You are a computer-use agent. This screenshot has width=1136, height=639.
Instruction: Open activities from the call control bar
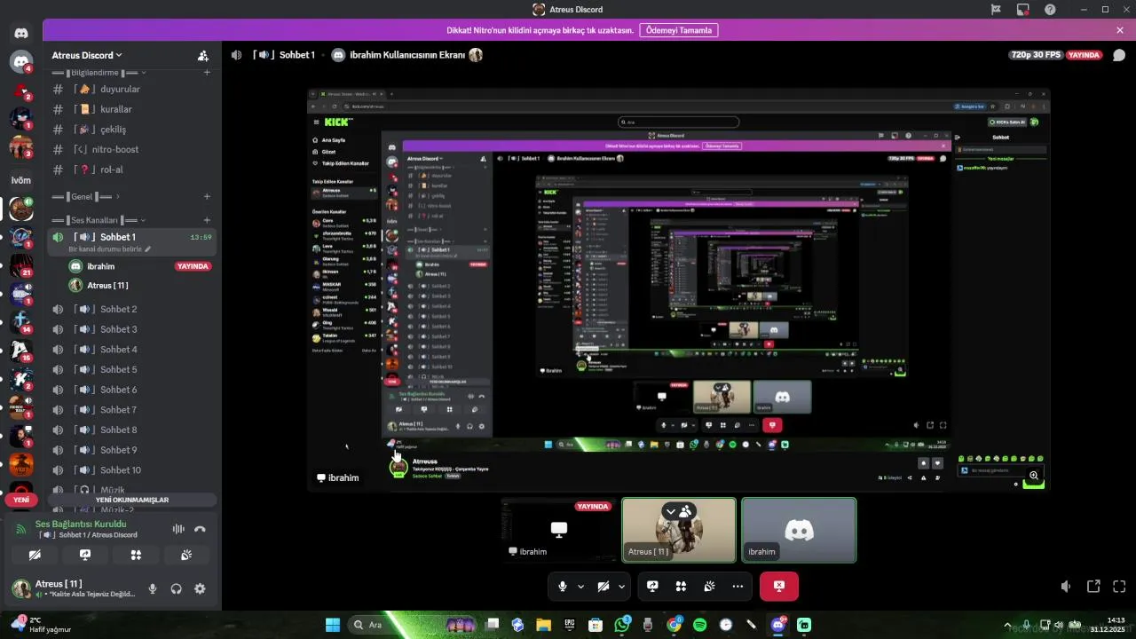(x=681, y=587)
